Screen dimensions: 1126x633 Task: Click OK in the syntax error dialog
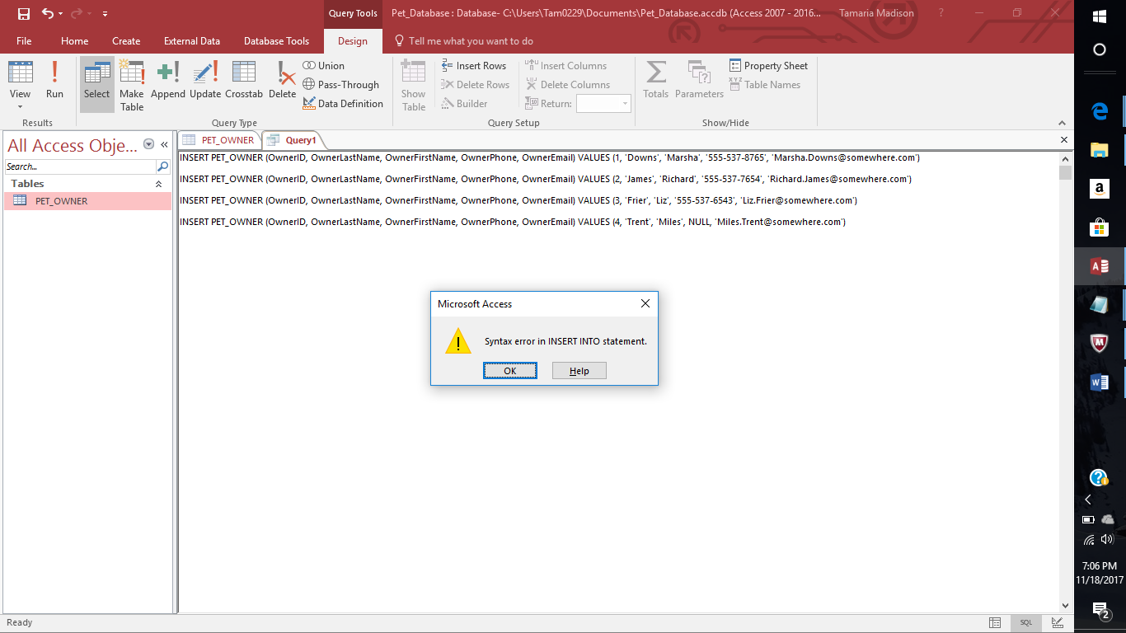(x=509, y=371)
